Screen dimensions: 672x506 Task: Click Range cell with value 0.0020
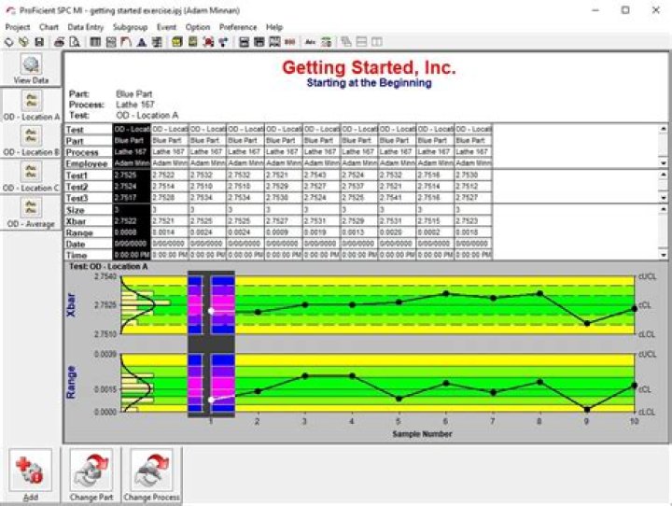[x=398, y=232]
